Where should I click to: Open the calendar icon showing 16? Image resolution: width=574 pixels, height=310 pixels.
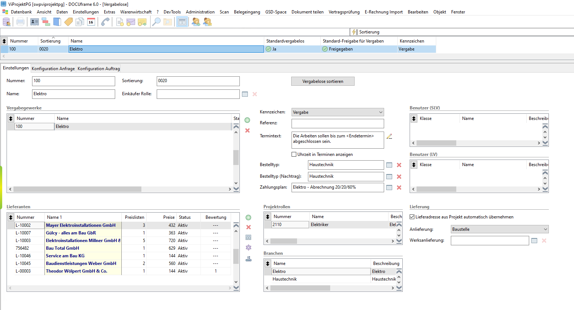tap(91, 22)
